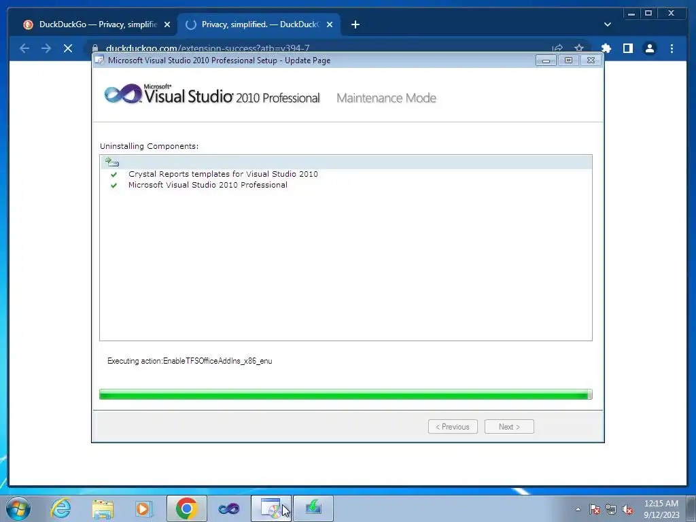Close the 'Privacy, simplified.' tab
The height and width of the screenshot is (522, 696).
pos(330,25)
